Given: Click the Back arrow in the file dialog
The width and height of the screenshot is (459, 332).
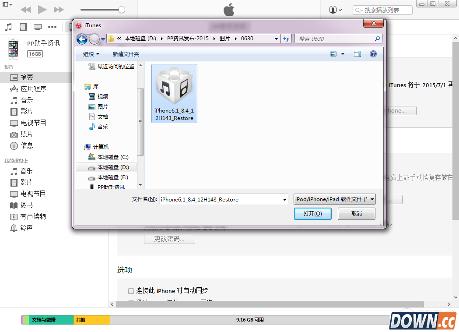Looking at the screenshot, I should [x=82, y=39].
